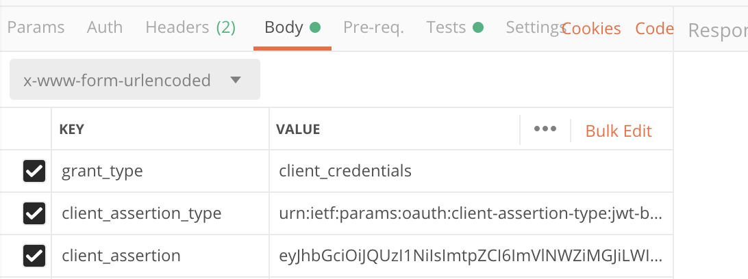The height and width of the screenshot is (279, 748).
Task: Switch to the Settings tab
Action: tap(533, 27)
